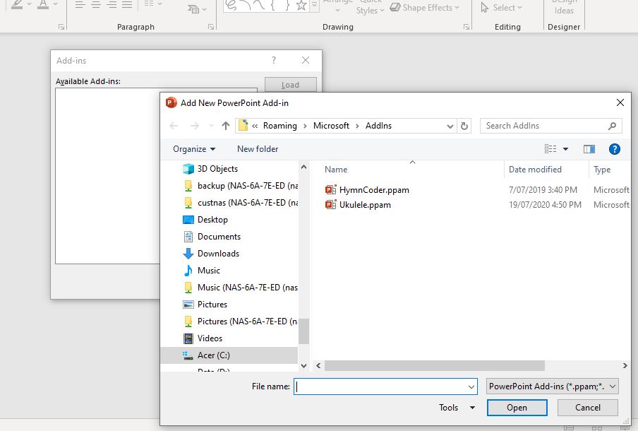Apply justify paragraph alignment in ribbon

[x=127, y=5]
